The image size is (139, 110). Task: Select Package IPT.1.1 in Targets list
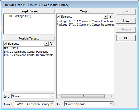click(85, 21)
